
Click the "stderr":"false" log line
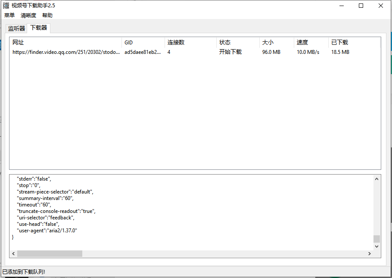click(x=34, y=179)
